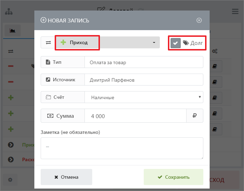Click the gears icon in table header
The image size is (244, 191).
click(215, 51)
